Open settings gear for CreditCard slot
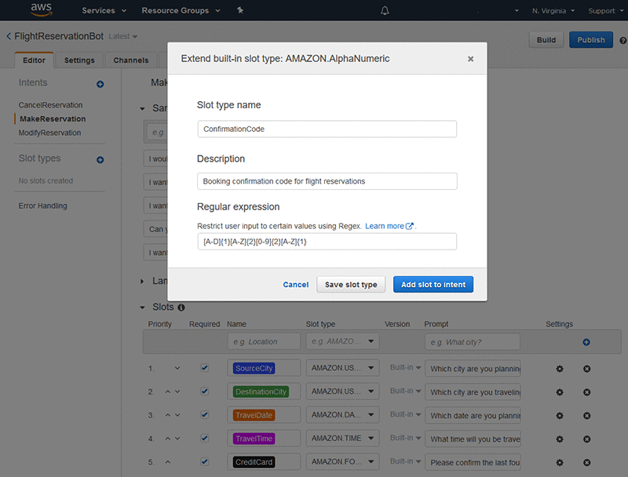This screenshot has height=477, width=628. coord(560,463)
